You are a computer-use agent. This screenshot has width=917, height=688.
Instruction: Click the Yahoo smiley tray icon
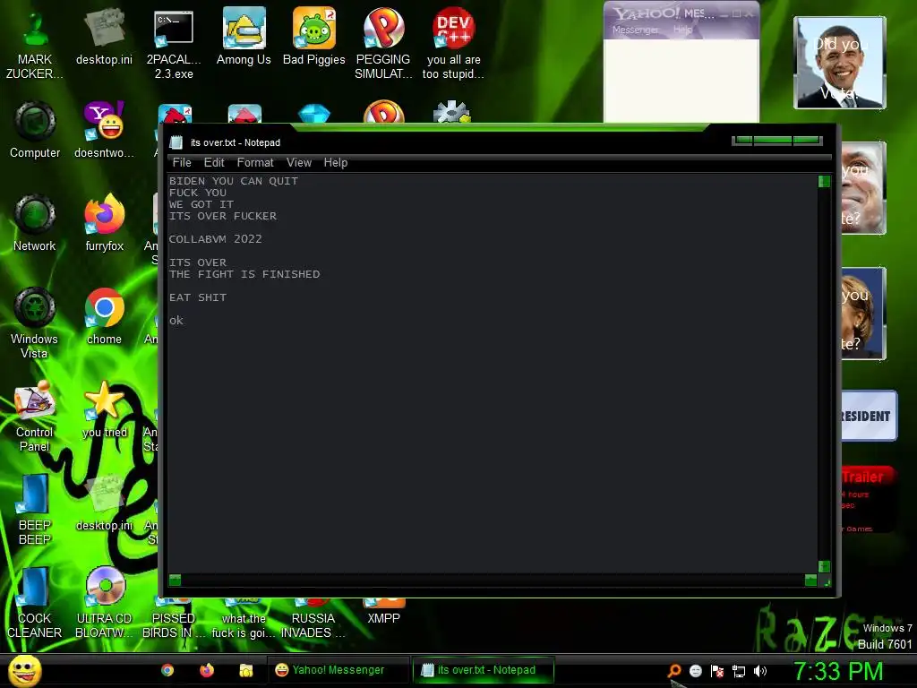pyautogui.click(x=695, y=671)
